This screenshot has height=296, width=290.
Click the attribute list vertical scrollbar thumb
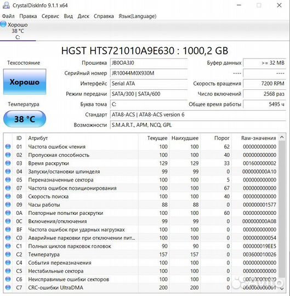(282, 209)
